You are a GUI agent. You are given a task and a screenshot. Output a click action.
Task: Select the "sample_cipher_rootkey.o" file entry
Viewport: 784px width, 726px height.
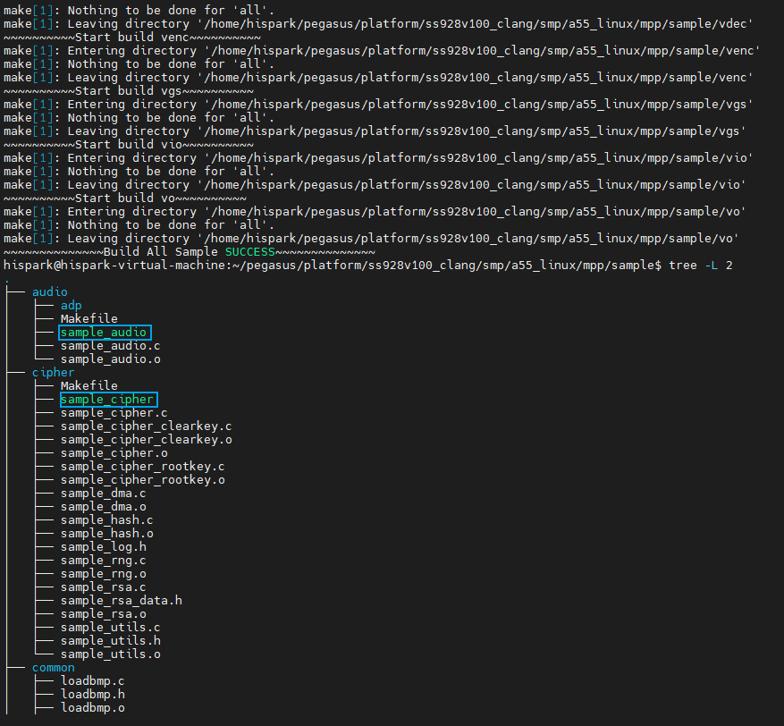[x=142, y=480]
